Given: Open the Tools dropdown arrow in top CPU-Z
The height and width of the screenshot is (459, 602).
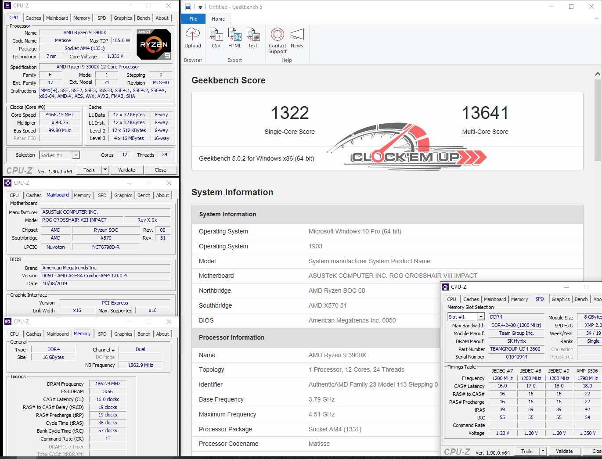Looking at the screenshot, I should [105, 170].
